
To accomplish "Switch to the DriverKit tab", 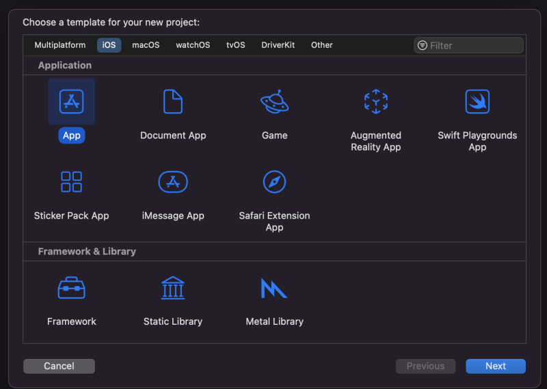I will tap(278, 45).
